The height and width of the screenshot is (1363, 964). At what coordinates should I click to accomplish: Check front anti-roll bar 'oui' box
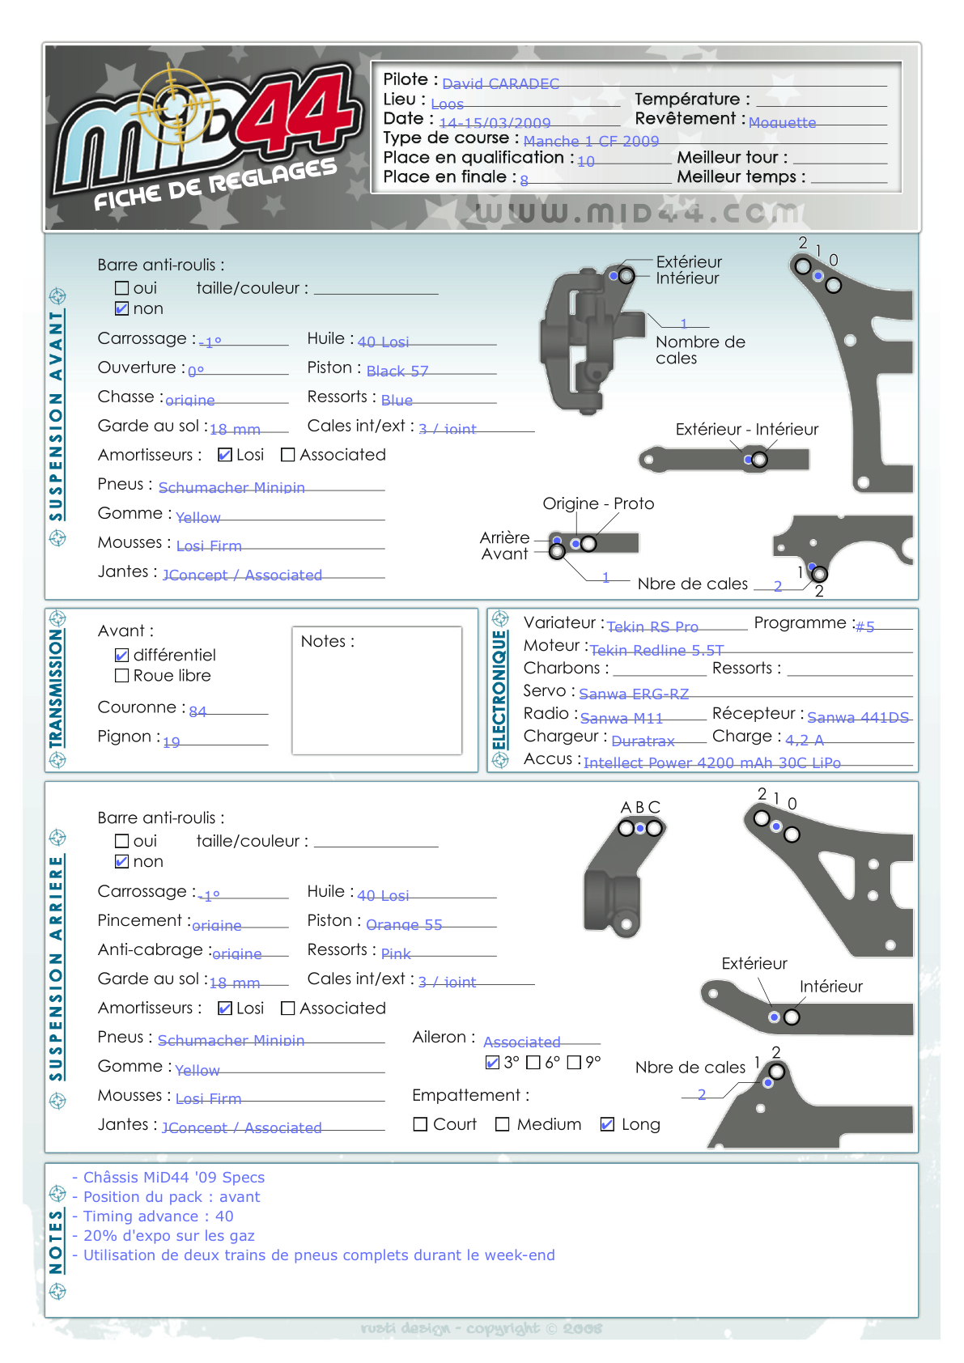[x=122, y=288]
